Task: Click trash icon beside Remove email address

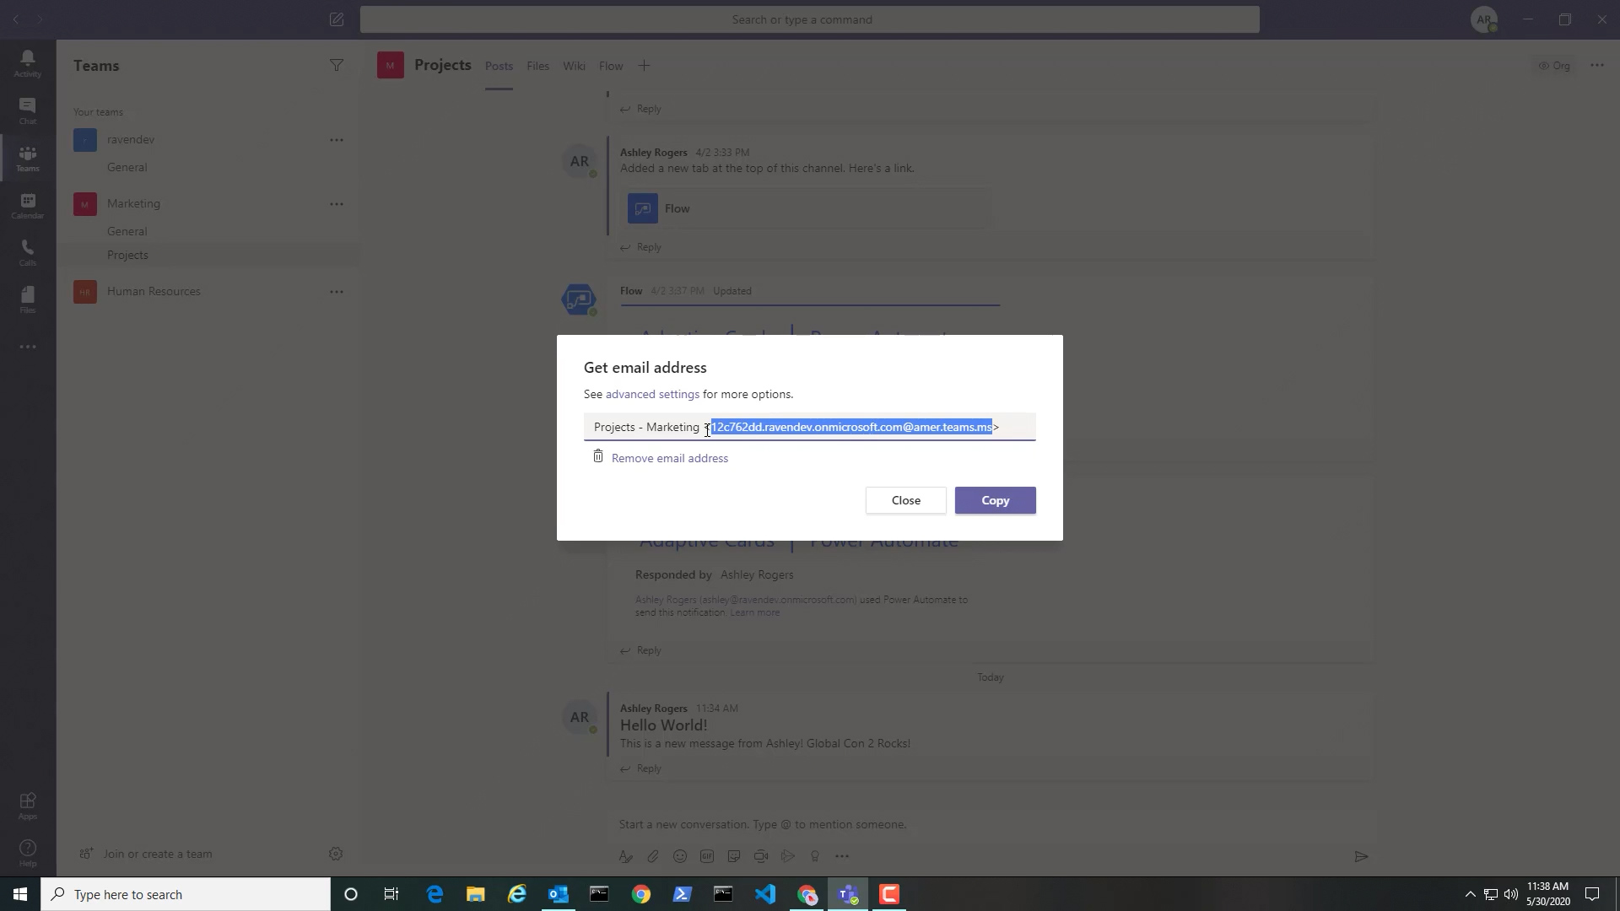Action: tap(598, 456)
